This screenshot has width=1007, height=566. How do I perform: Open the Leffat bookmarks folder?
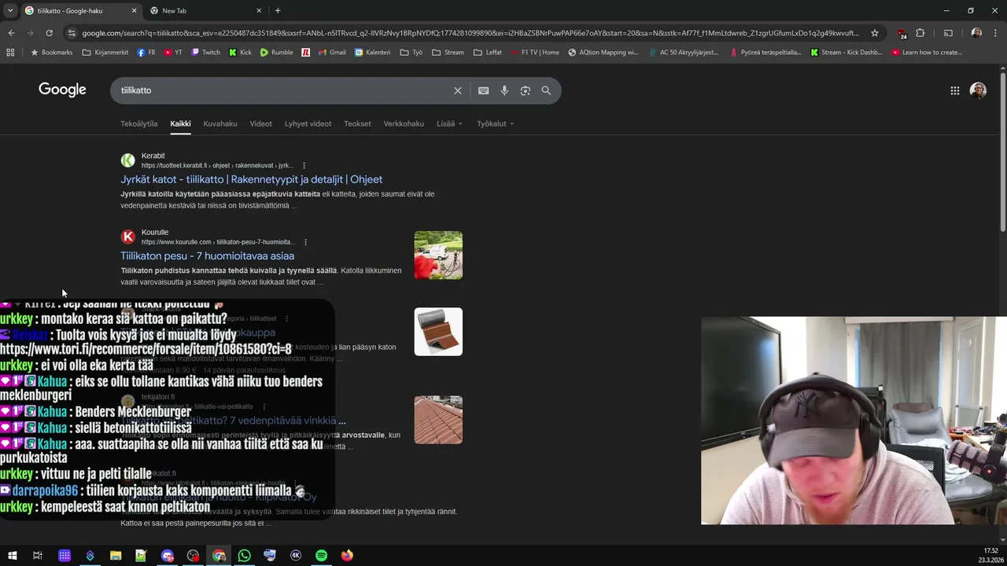click(487, 53)
